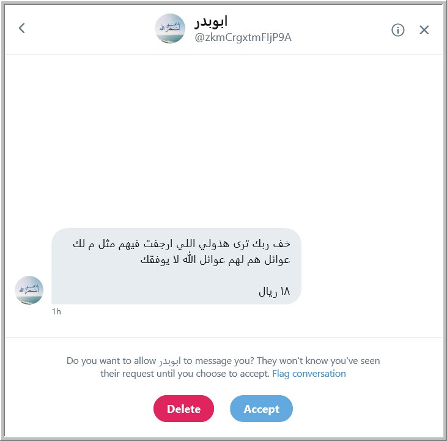
Task: Click the sender avatar beside the message bubble
Action: pyautogui.click(x=29, y=290)
